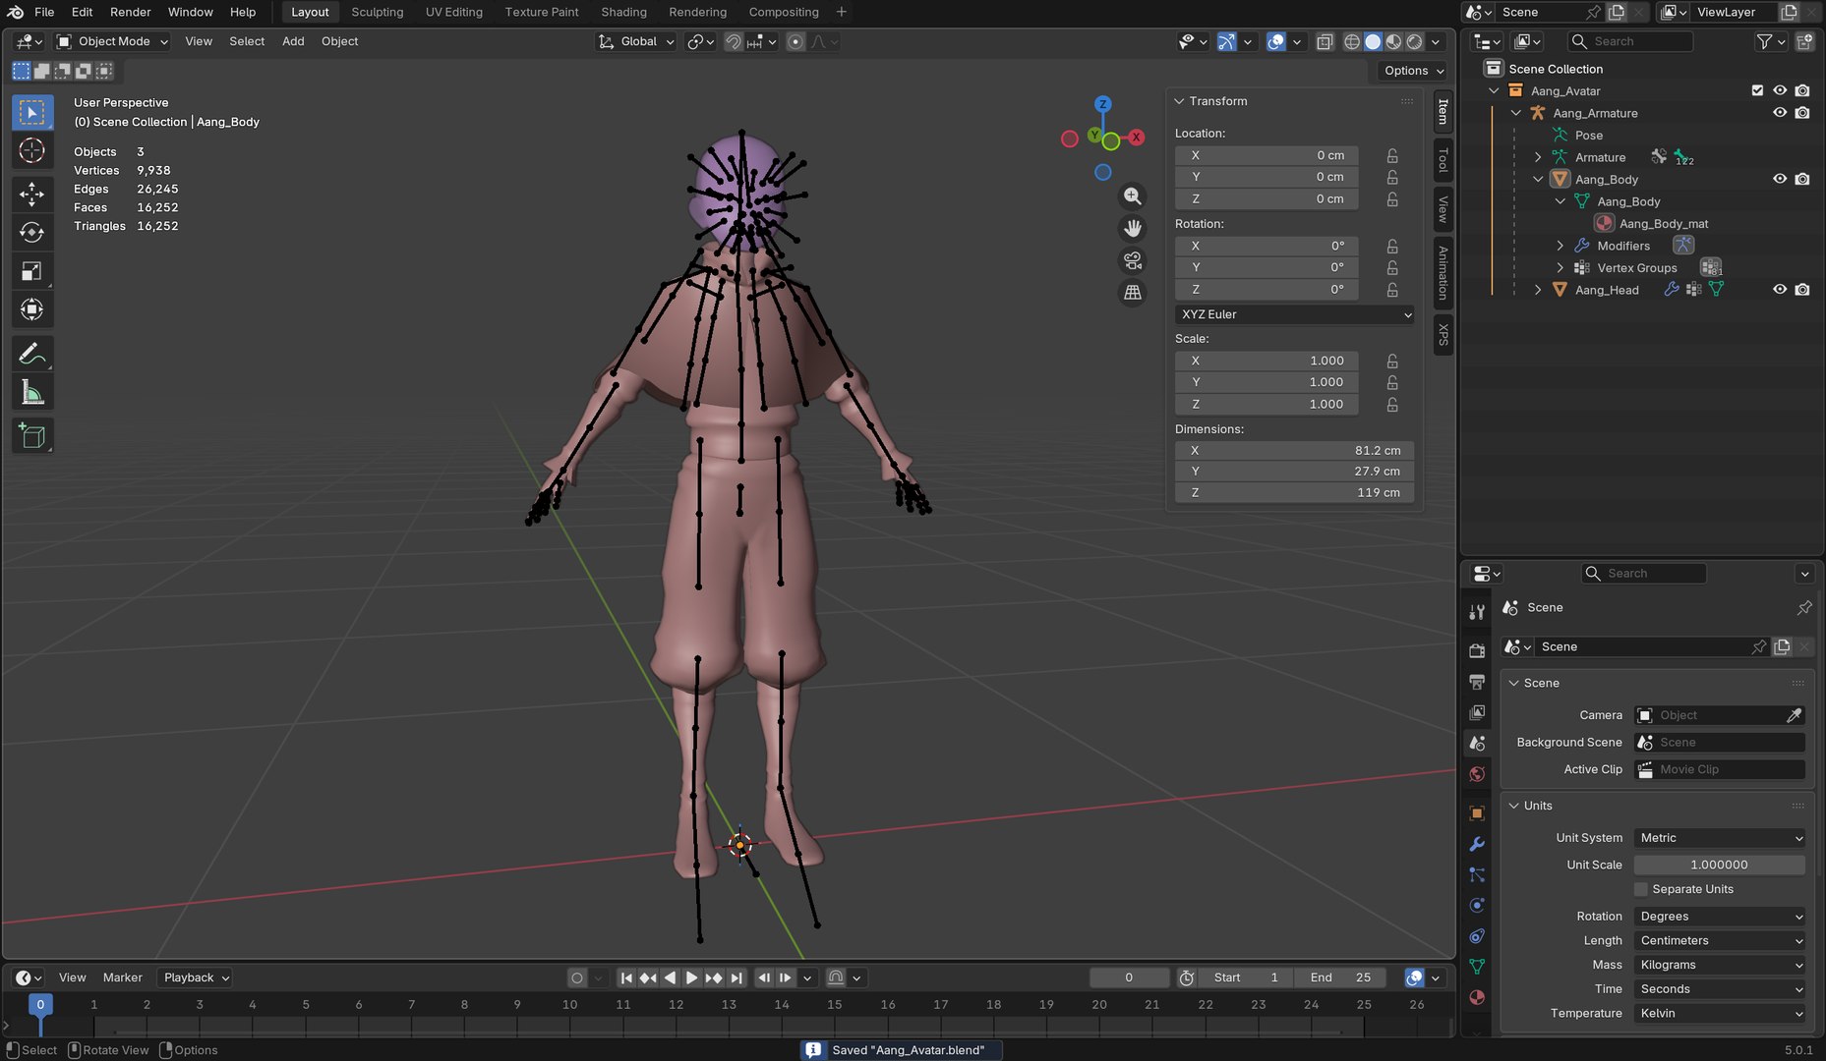Screen dimensions: 1826x1061
Task: Disable Aang_Body render camera icon
Action: 1802,179
